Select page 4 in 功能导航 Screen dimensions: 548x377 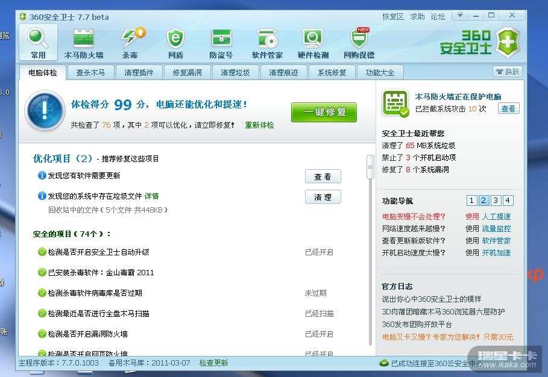click(508, 201)
